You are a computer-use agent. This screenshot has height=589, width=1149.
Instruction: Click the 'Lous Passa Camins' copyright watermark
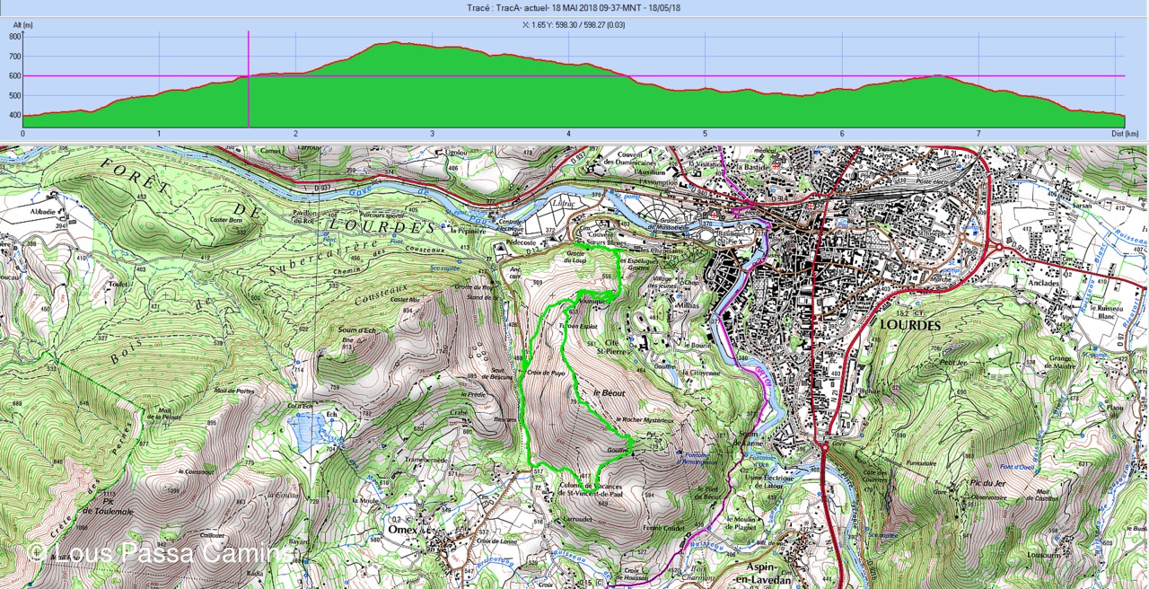coord(159,553)
